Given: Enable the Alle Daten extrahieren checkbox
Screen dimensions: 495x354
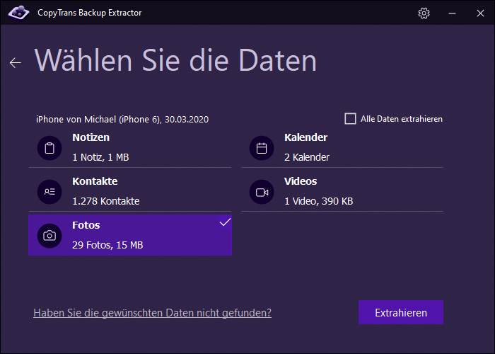Looking at the screenshot, I should (x=350, y=119).
